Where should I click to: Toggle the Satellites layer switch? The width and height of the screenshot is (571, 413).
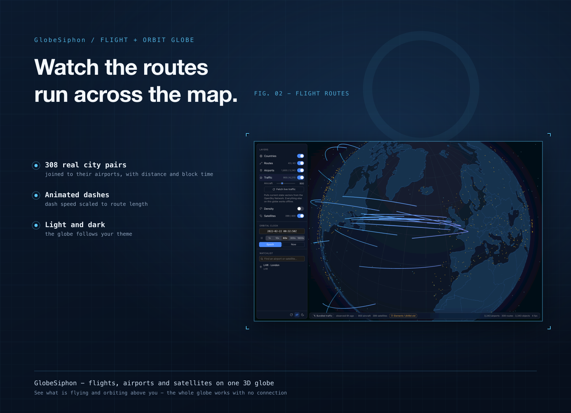[x=300, y=216]
